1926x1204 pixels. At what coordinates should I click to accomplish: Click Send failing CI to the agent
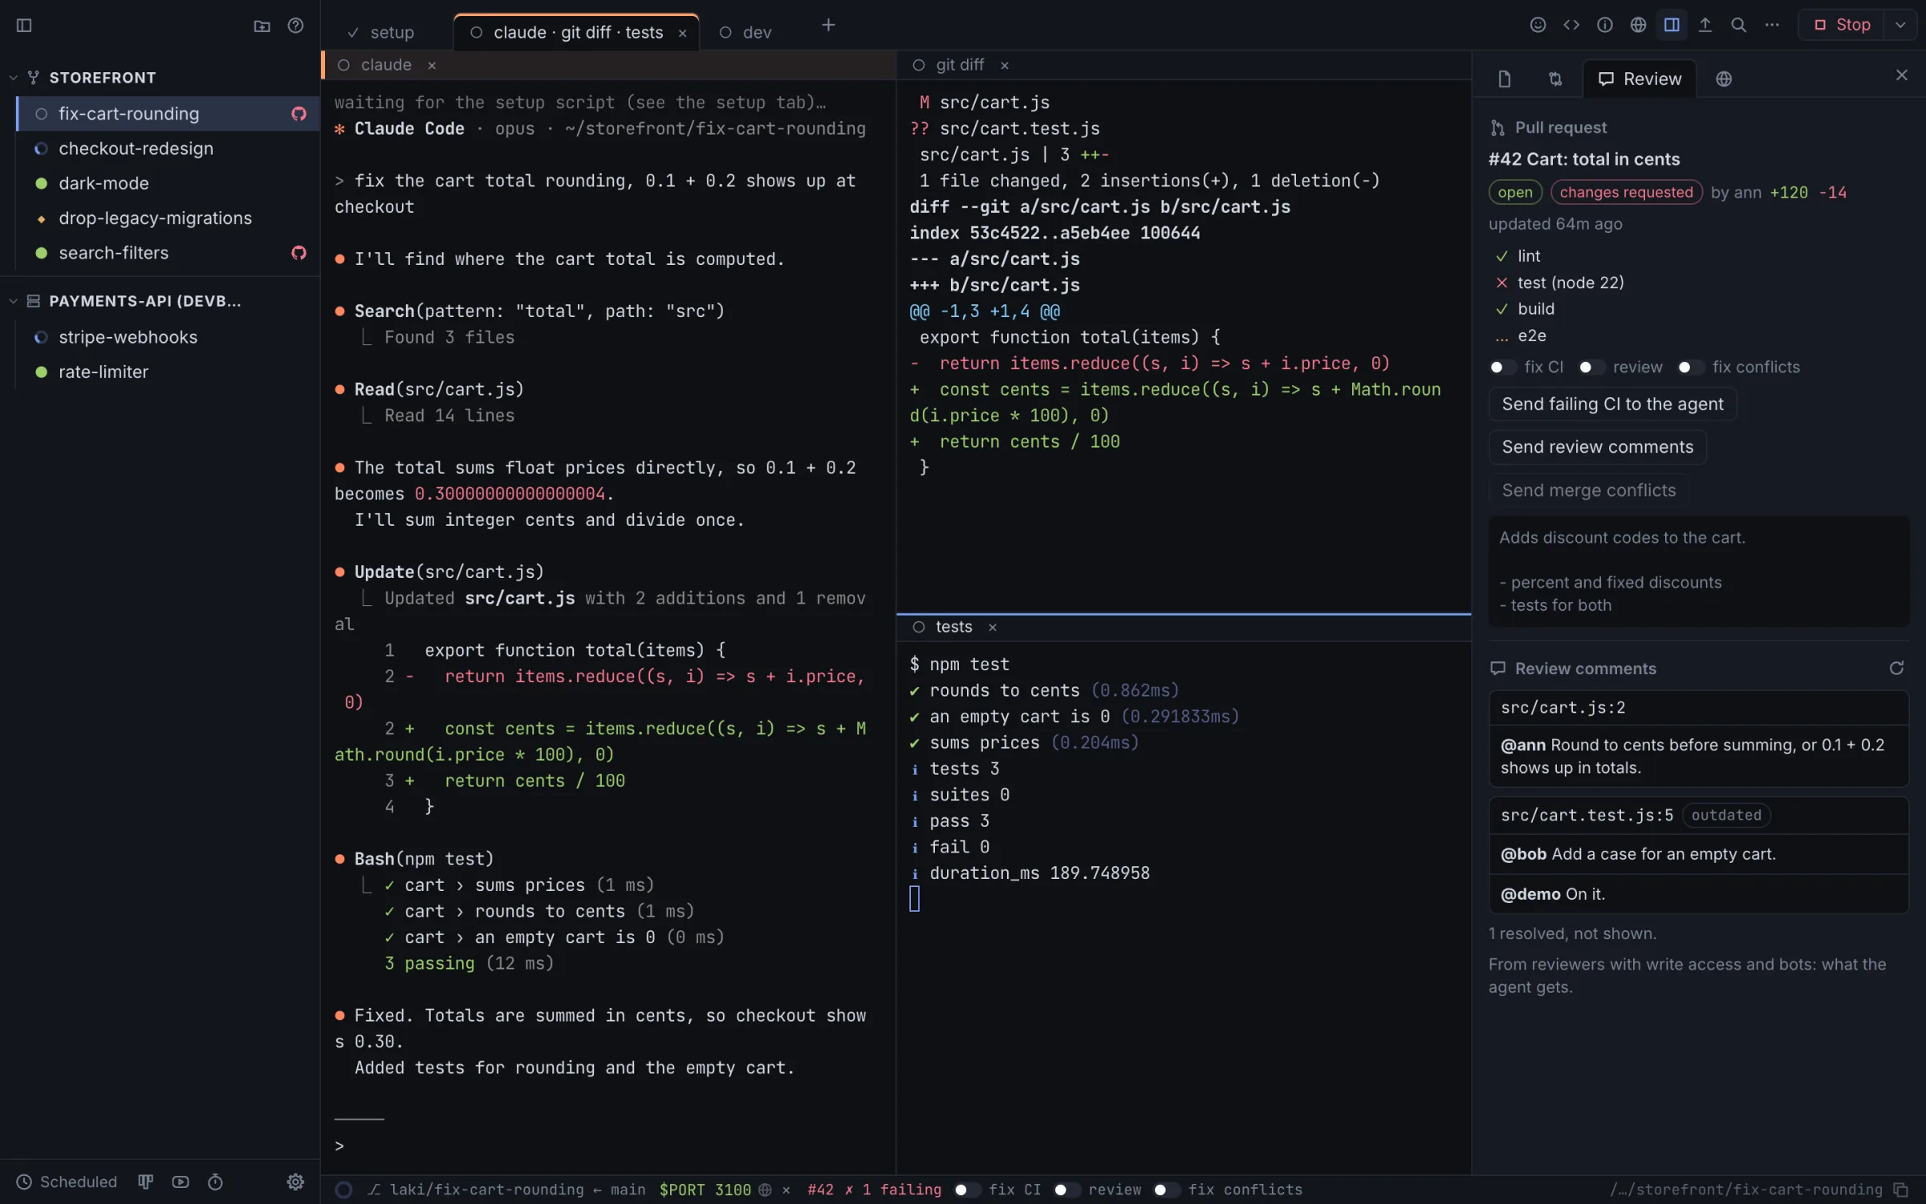pos(1612,404)
